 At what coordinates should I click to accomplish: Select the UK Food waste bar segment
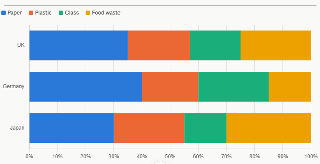276,45
